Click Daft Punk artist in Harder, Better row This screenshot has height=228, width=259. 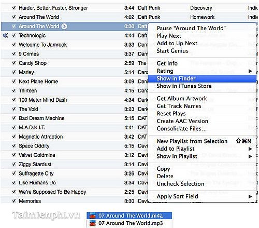[149, 8]
